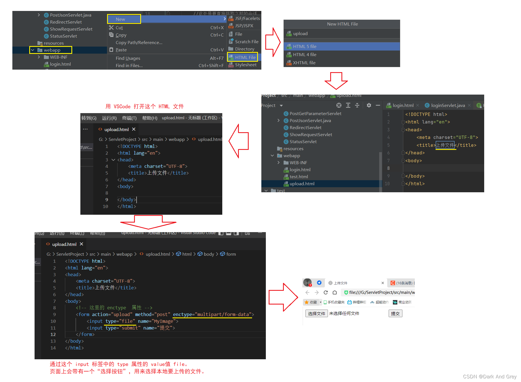Click the 选择文件 choose file button
This screenshot has height=382, width=521.
click(316, 314)
